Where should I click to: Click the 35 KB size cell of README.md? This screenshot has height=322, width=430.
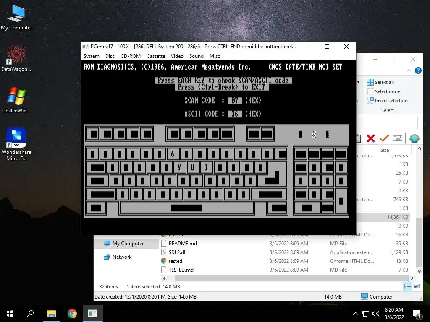click(402, 244)
